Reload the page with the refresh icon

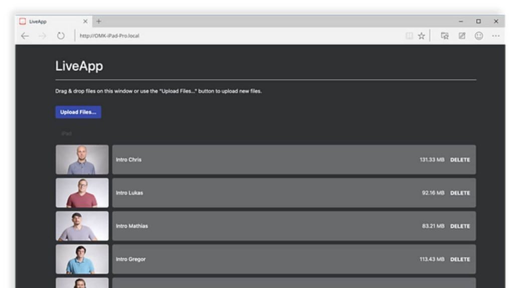coord(61,36)
